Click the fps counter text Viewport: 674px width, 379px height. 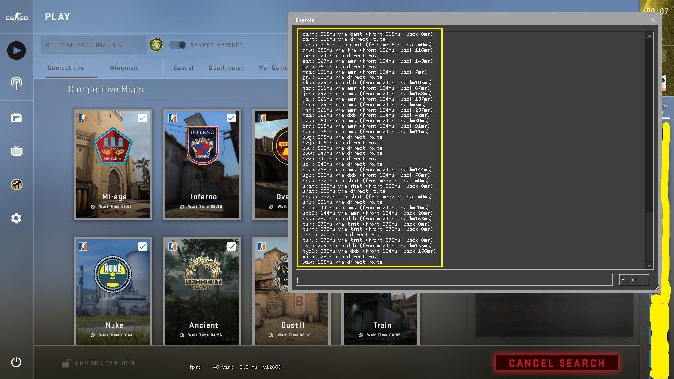(x=235, y=367)
